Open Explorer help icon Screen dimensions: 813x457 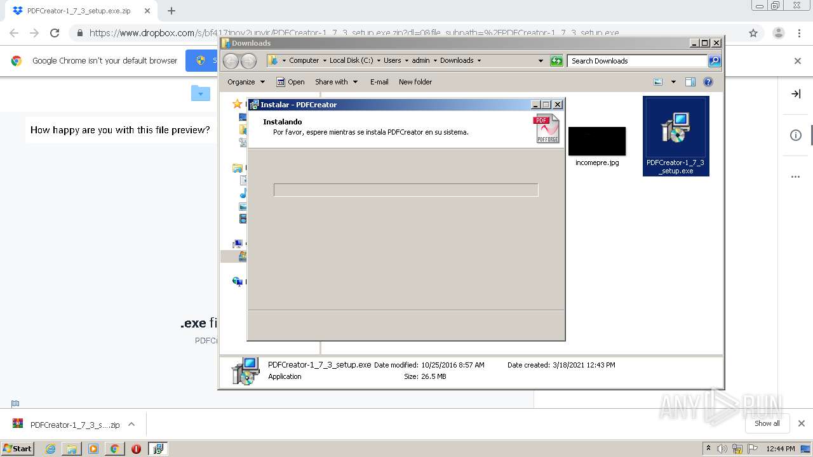coord(708,82)
